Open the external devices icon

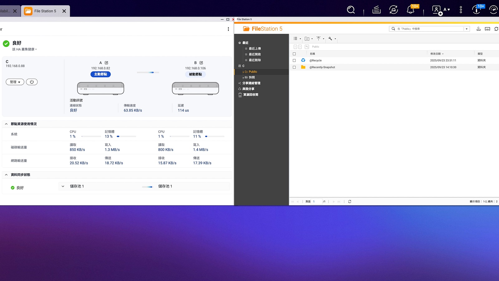click(x=394, y=10)
